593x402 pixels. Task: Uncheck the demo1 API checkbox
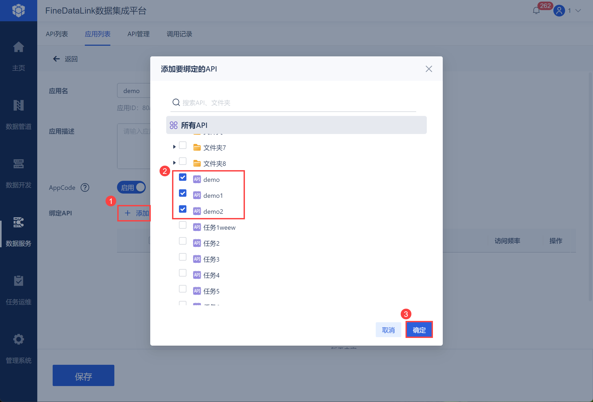tap(183, 193)
